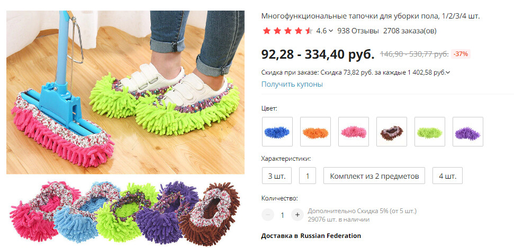The width and height of the screenshot is (514, 248).
Task: Increase quantity with the plus button
Action: coord(297,215)
